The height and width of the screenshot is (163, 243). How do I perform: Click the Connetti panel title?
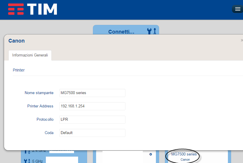coord(121,32)
